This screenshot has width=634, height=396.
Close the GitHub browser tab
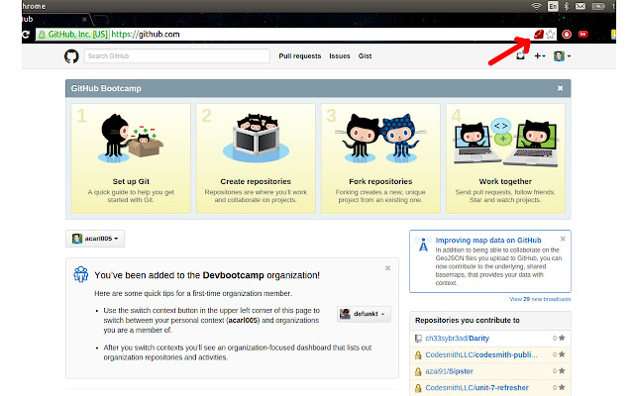84,19
